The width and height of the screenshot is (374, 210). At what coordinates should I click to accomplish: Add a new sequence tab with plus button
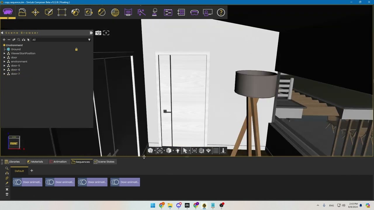tap(32, 171)
